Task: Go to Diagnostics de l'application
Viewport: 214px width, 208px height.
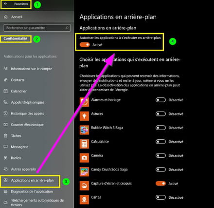Action: point(32,191)
